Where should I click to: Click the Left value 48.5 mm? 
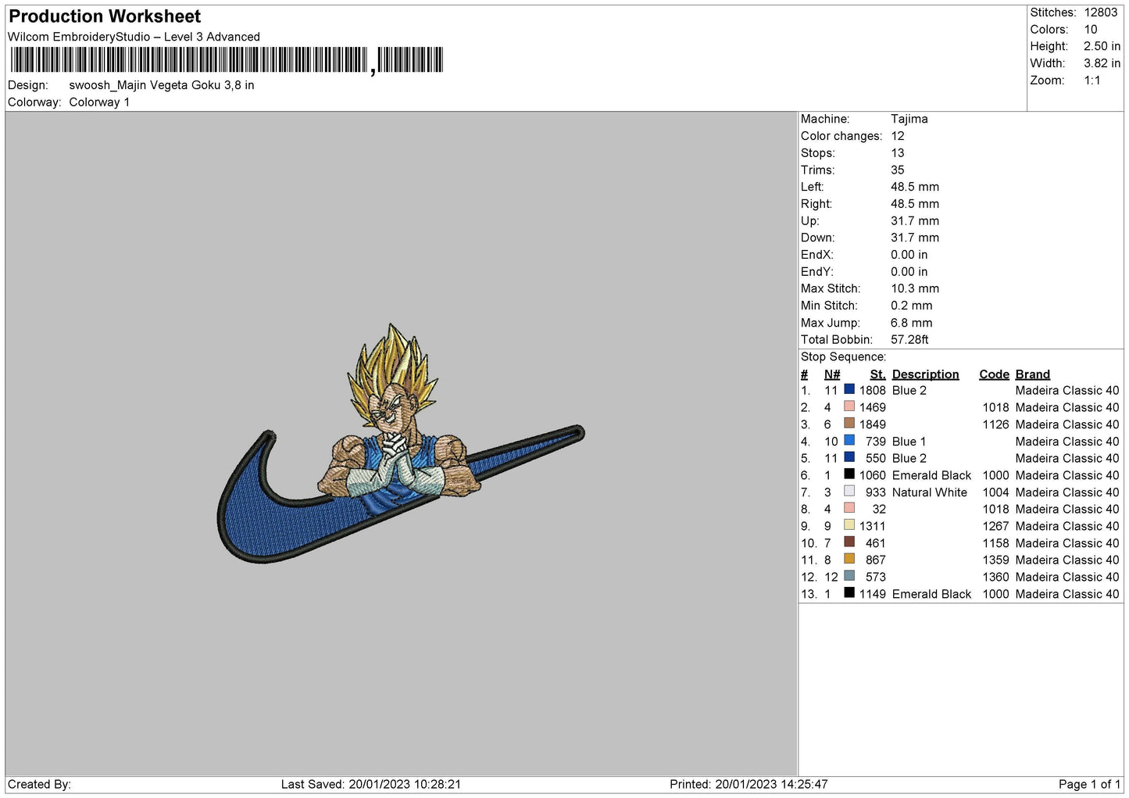pyautogui.click(x=915, y=187)
